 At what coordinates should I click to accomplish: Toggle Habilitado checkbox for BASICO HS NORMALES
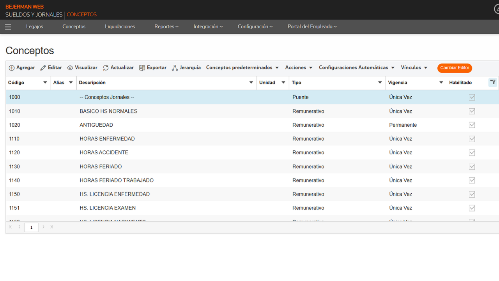coord(472,111)
